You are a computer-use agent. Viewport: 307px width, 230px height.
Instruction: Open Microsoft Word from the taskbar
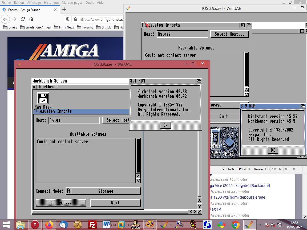(106, 224)
